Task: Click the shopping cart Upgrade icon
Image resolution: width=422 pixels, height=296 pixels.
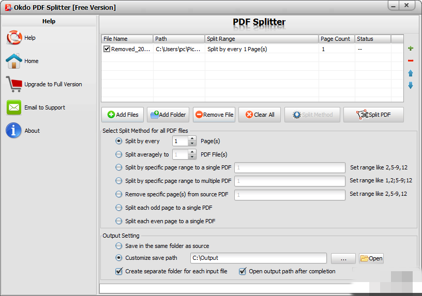Action: coord(14,84)
